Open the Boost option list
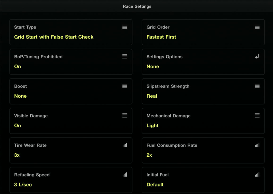 (125, 86)
